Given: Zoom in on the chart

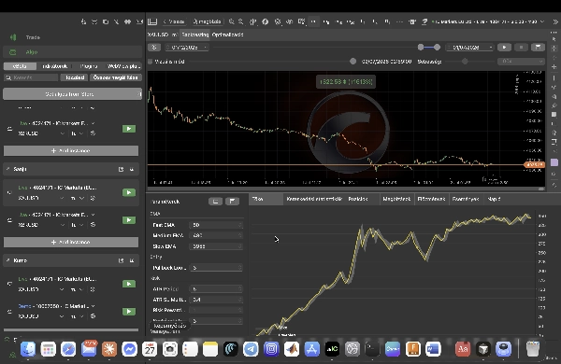Looking at the screenshot, I should [232, 21].
